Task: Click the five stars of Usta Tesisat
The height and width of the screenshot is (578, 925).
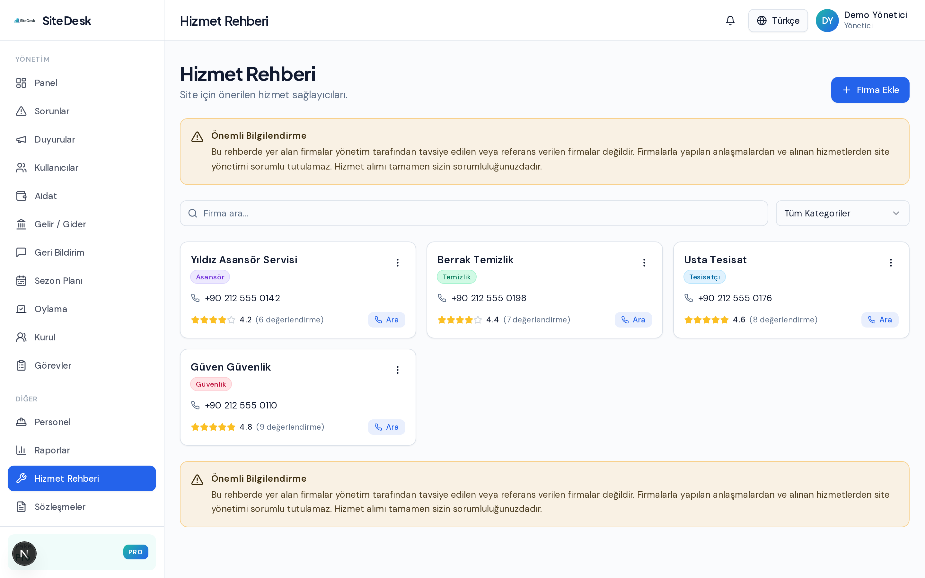Action: pyautogui.click(x=706, y=320)
